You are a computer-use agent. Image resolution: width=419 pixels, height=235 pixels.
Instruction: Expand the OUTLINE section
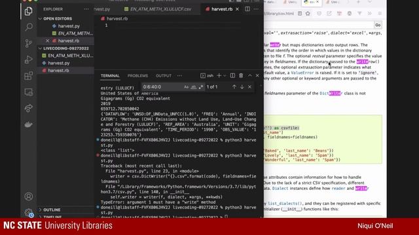(52, 210)
